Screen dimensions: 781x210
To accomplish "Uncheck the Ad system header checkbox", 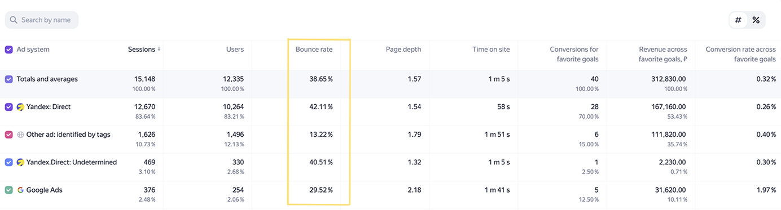I will click(8, 50).
